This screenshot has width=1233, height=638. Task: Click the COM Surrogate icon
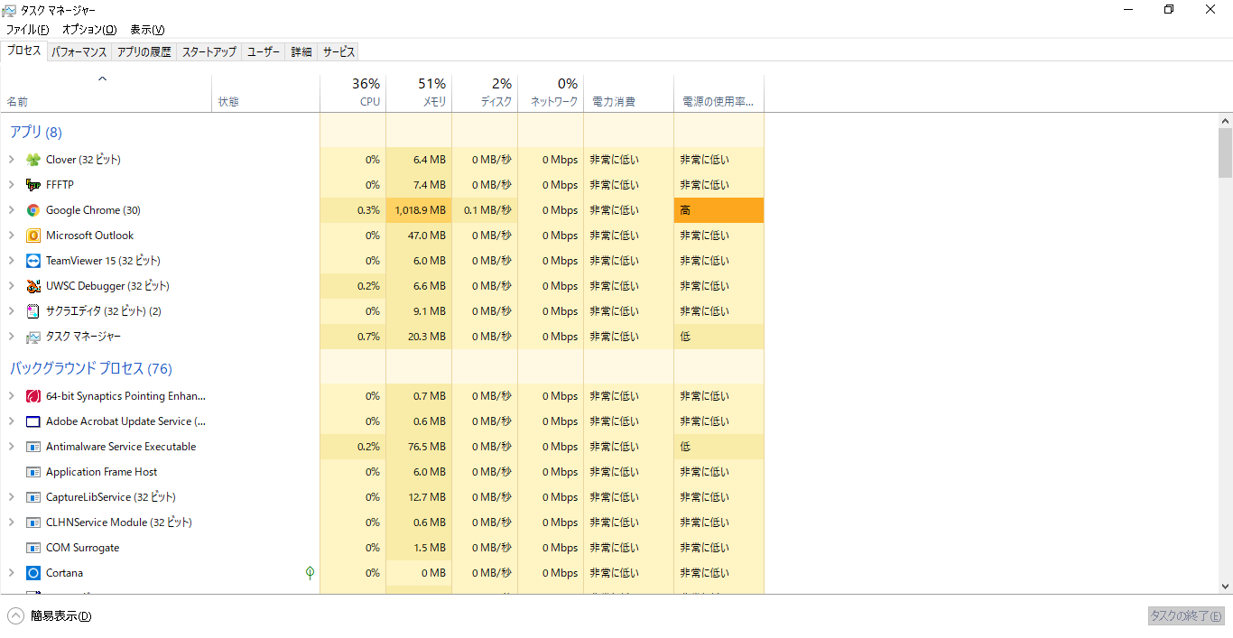(x=33, y=548)
